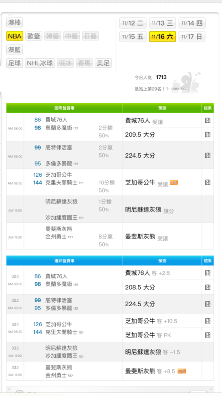Select the 曼斐斯灰熊 受讓 prediction
The width and height of the screenshot is (222, 396).
147,237
